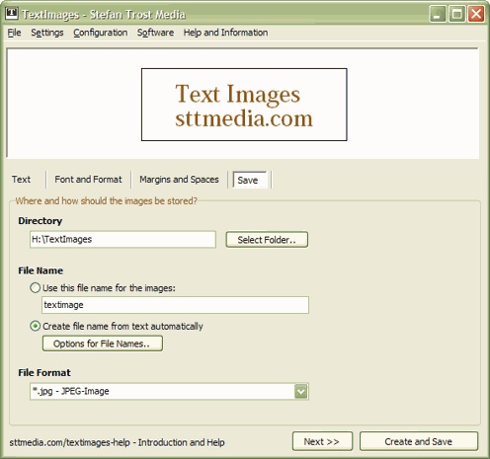Select 'Create file name from text automatically' radio
The image size is (490, 459).
pos(36,326)
